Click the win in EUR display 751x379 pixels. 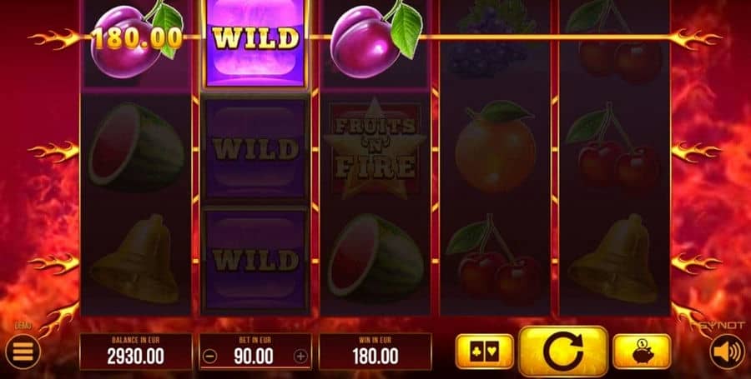click(375, 352)
